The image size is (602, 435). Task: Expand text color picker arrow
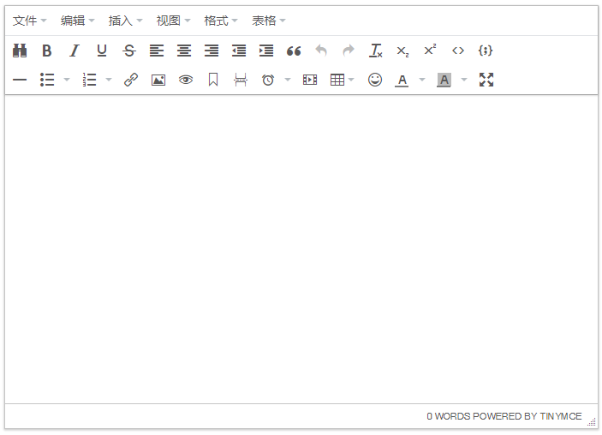click(422, 80)
